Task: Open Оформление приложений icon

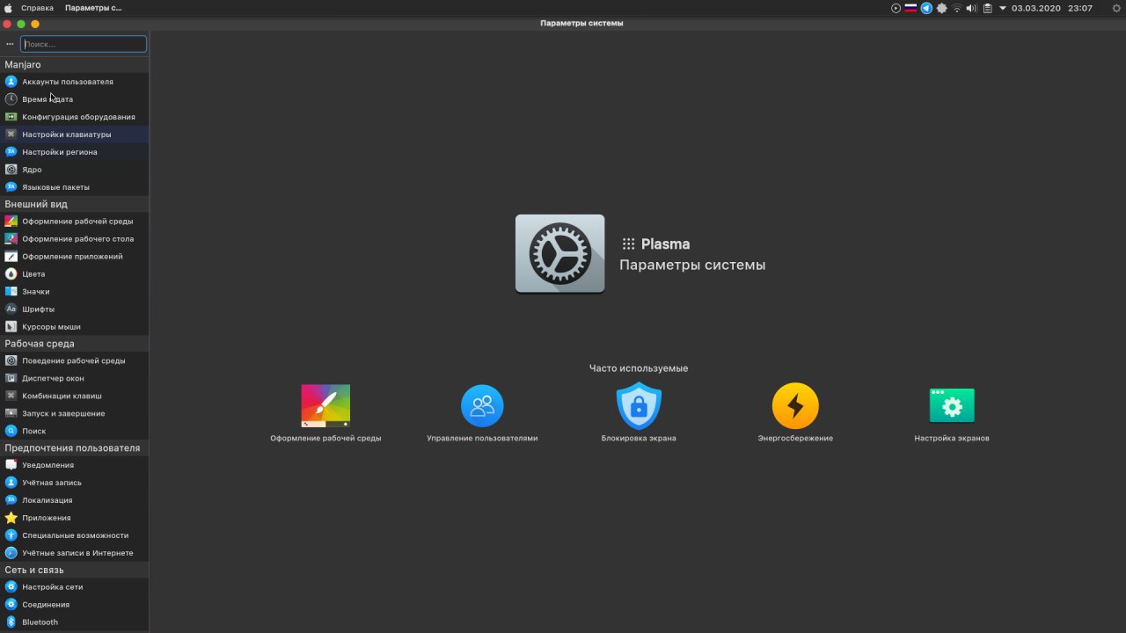Action: (11, 257)
